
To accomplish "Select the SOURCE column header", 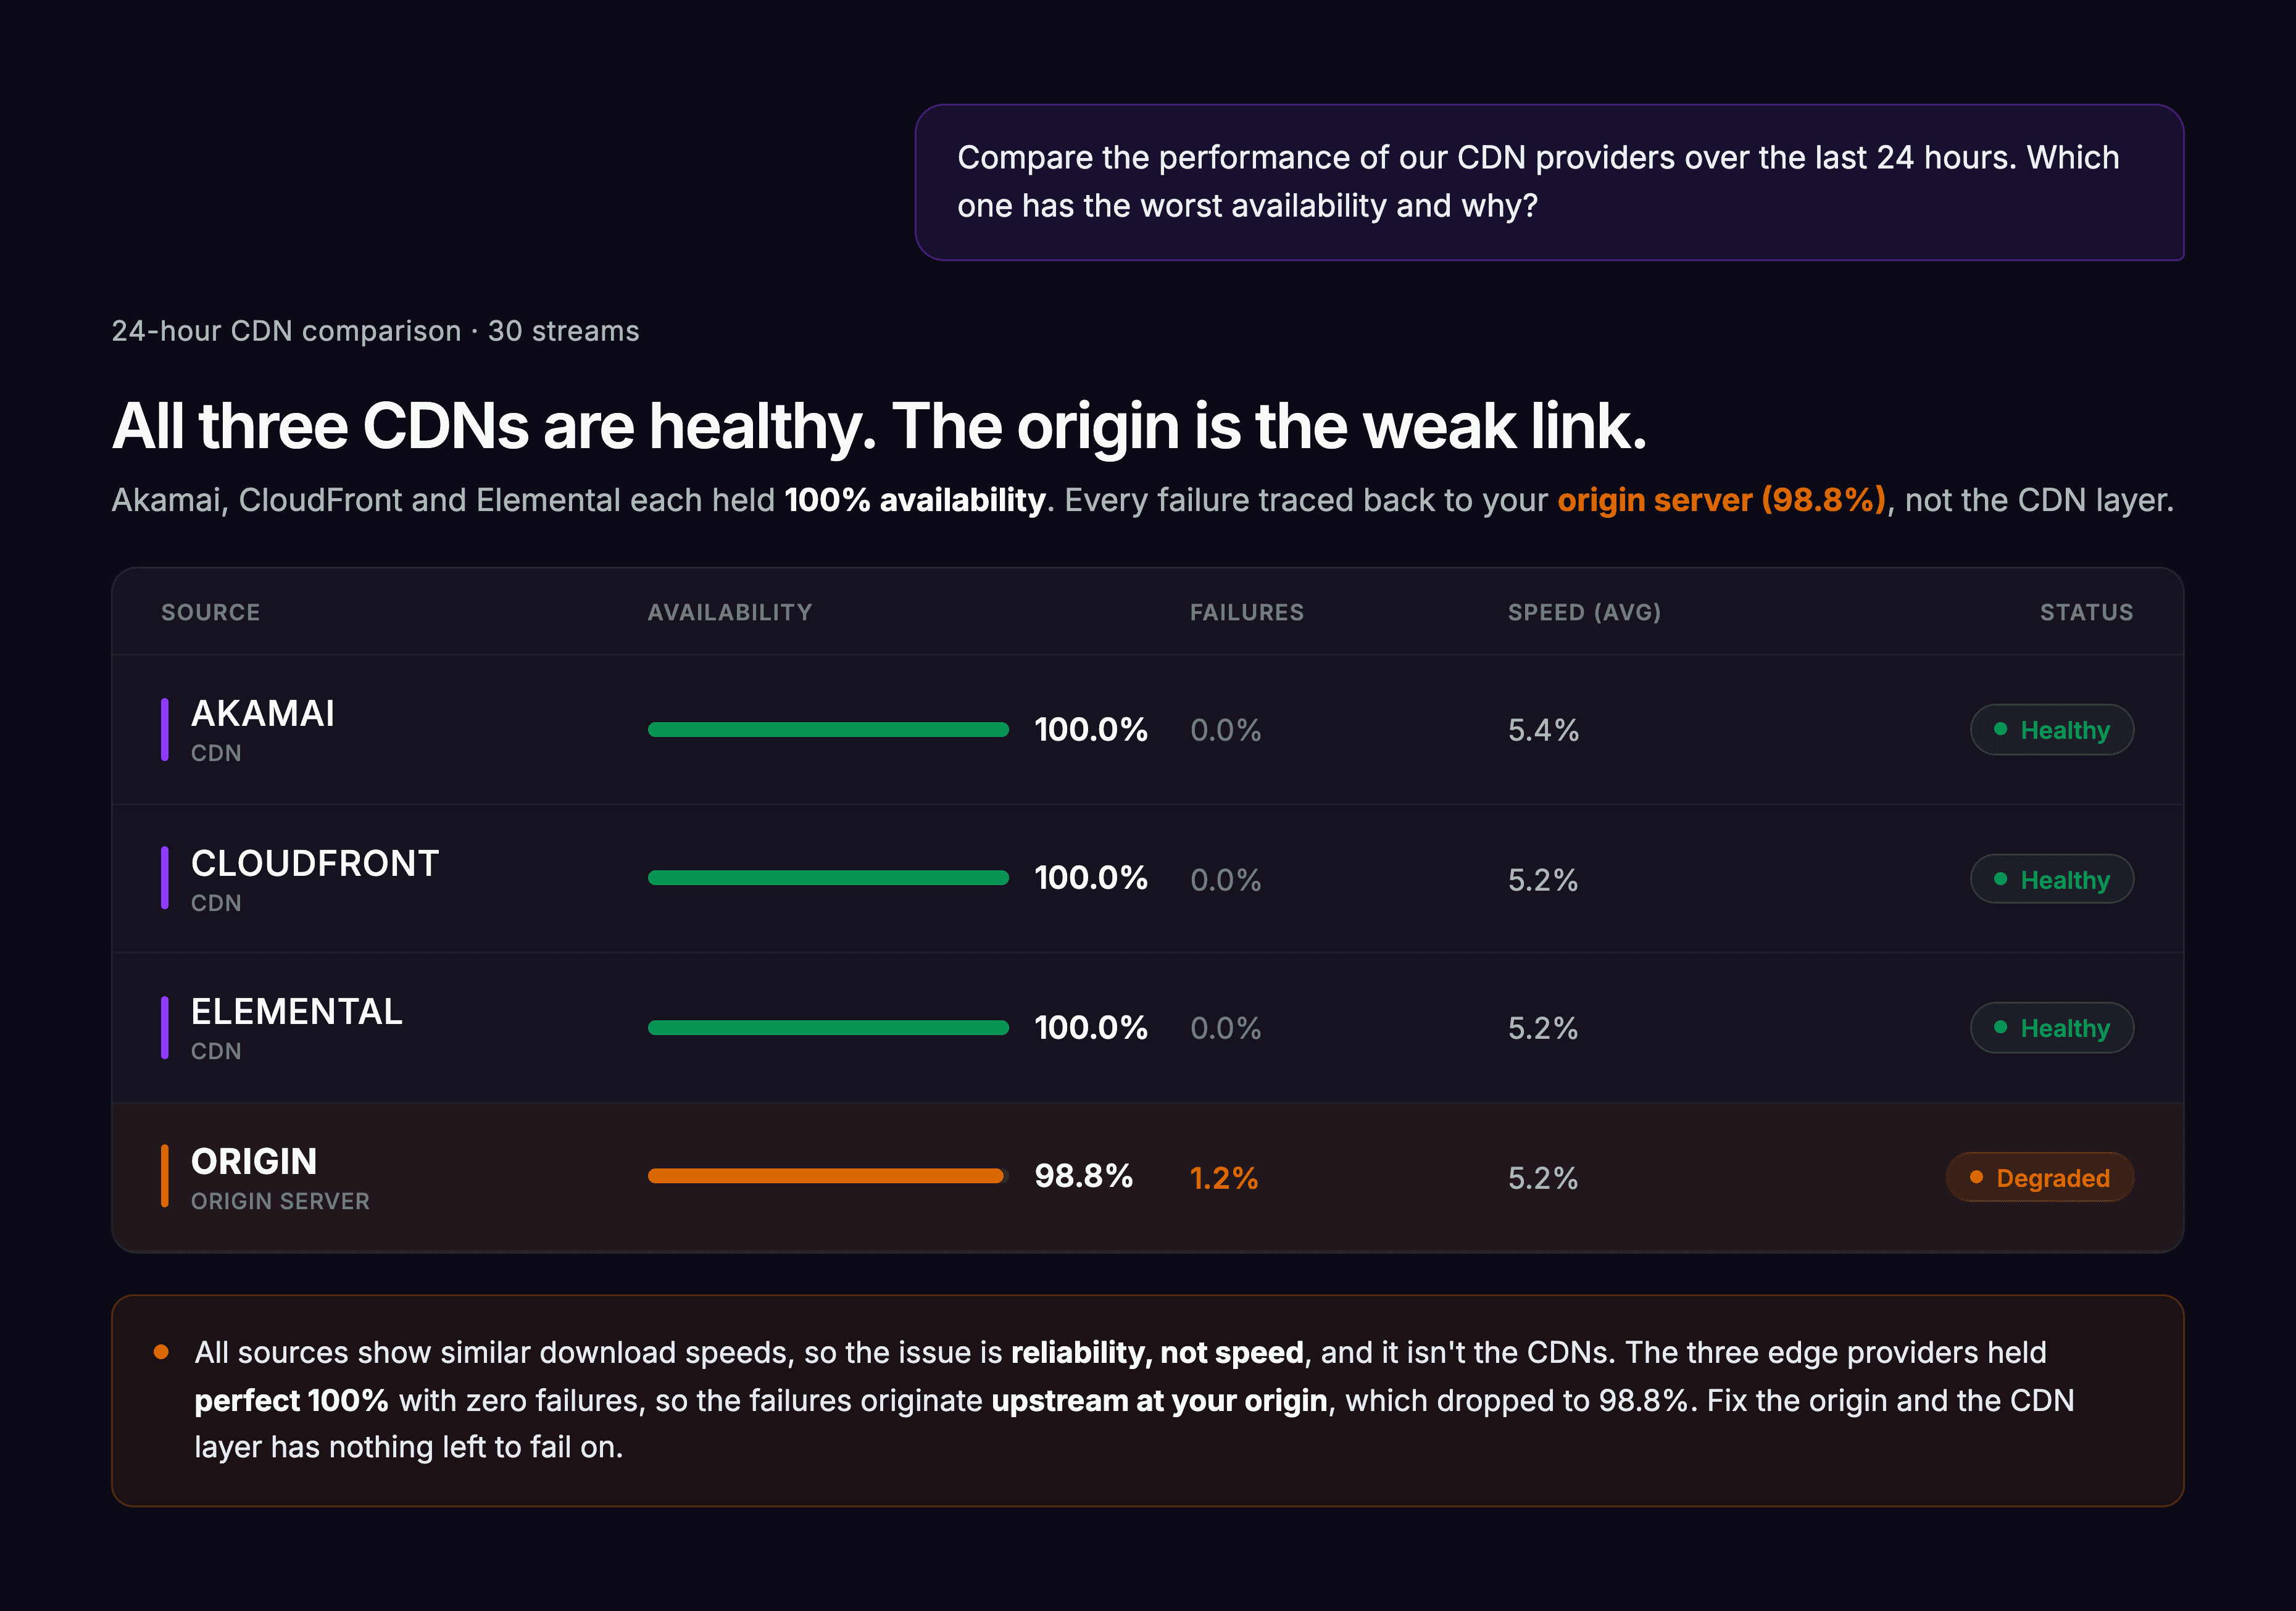I will tap(211, 612).
